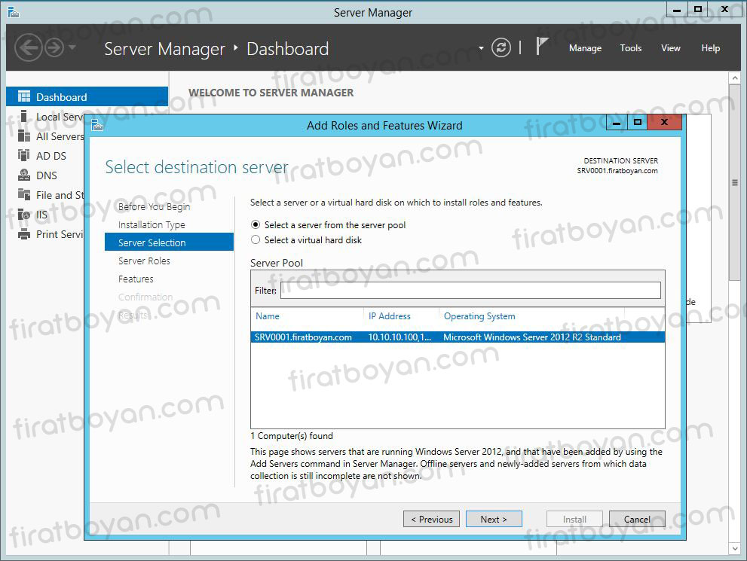The image size is (747, 561).
Task: Go to Server Selection wizard step
Action: [169, 242]
